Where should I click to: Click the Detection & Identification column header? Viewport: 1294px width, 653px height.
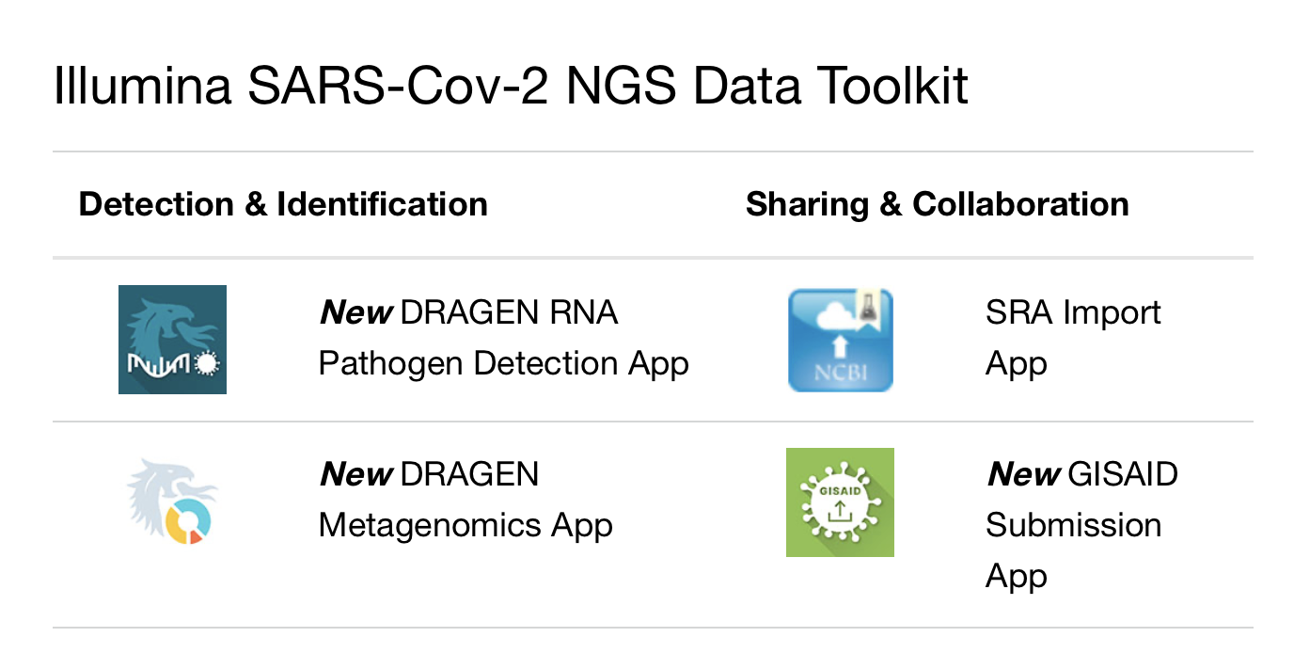(x=283, y=204)
